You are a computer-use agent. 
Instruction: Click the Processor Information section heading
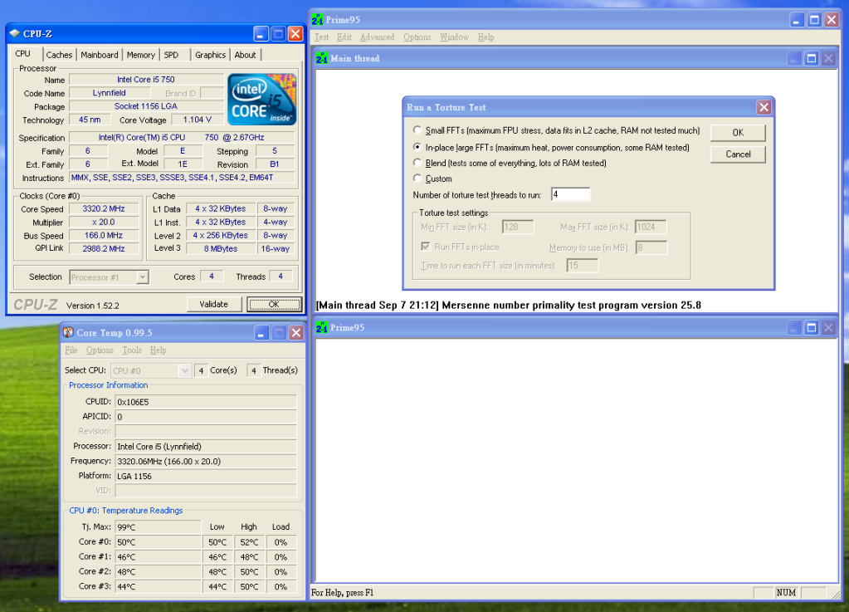pos(108,385)
